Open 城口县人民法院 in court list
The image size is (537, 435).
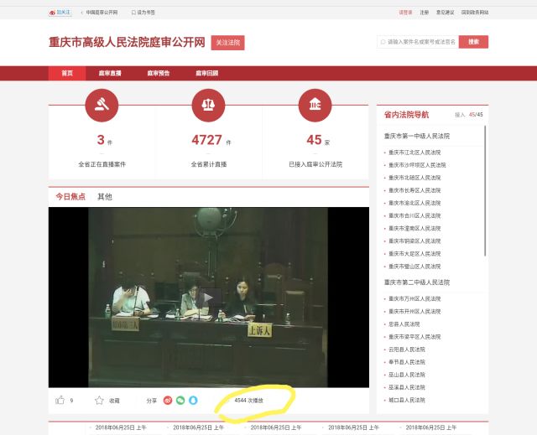pyautogui.click(x=407, y=400)
